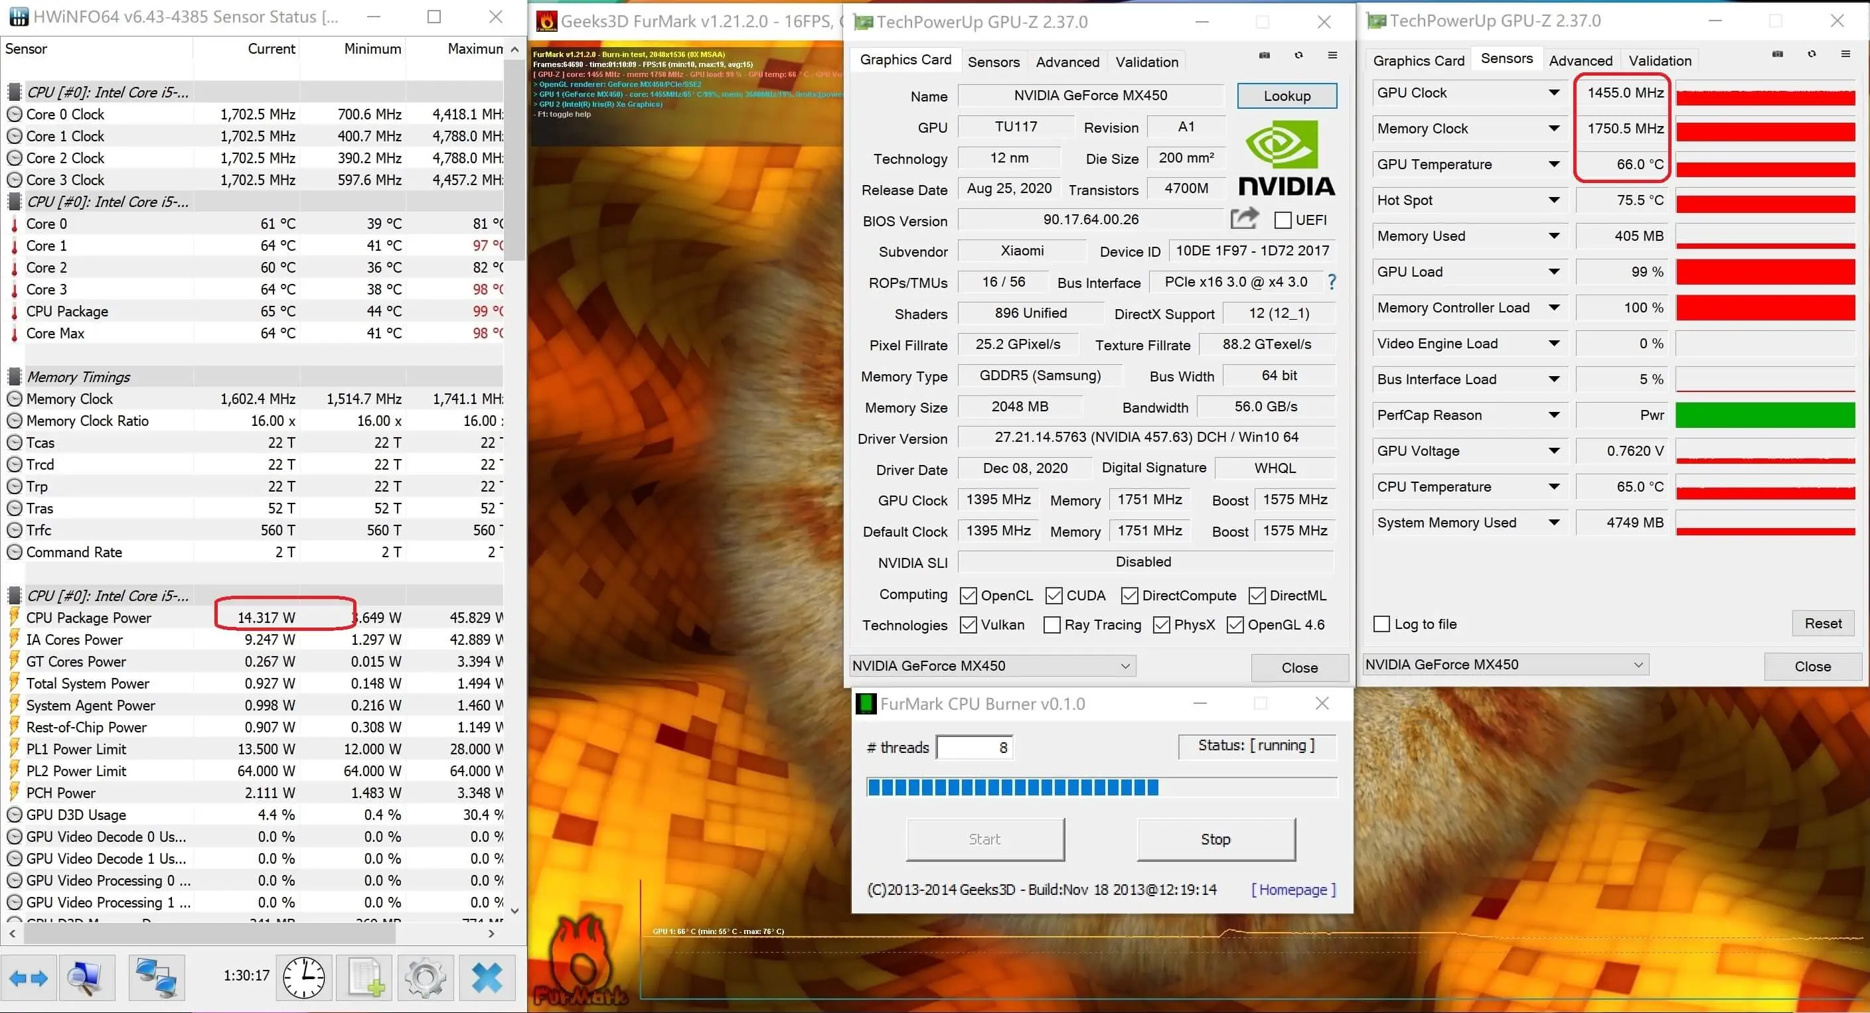Click GPU Load red graph bar
Image resolution: width=1870 pixels, height=1013 pixels.
1766,272
